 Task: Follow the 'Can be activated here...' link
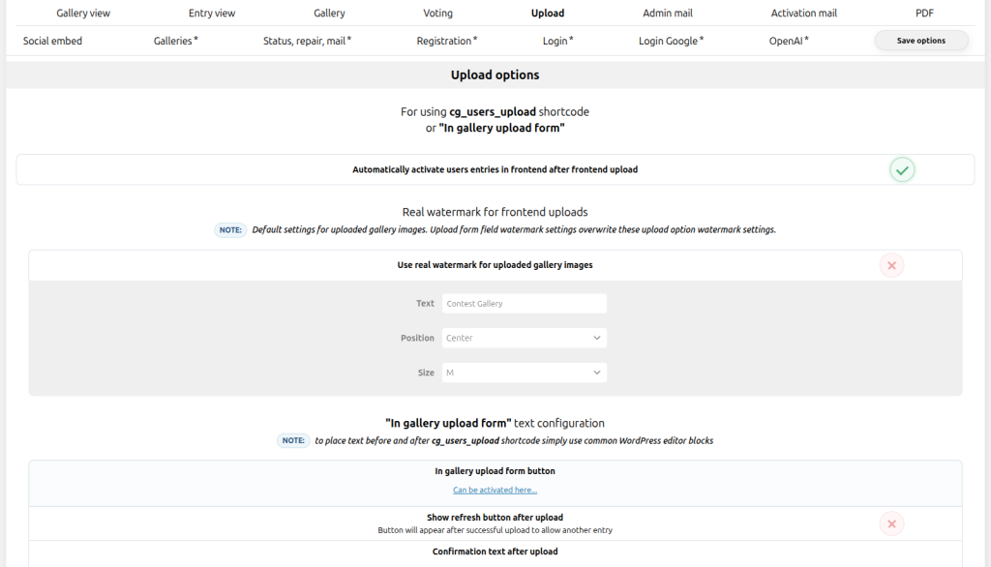coord(495,490)
